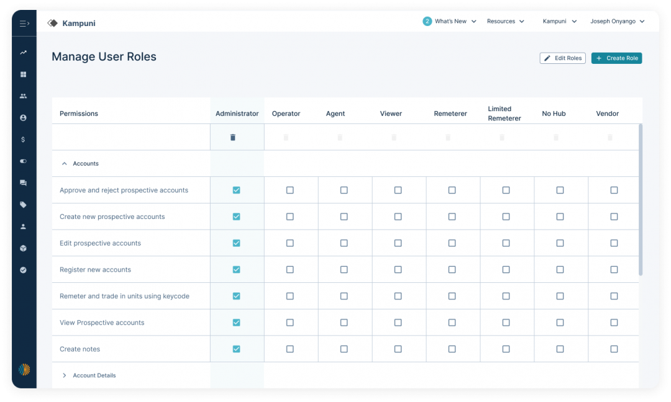The width and height of the screenshot is (671, 402).
Task: Open the box package icon in sidebar
Action: pos(24,248)
